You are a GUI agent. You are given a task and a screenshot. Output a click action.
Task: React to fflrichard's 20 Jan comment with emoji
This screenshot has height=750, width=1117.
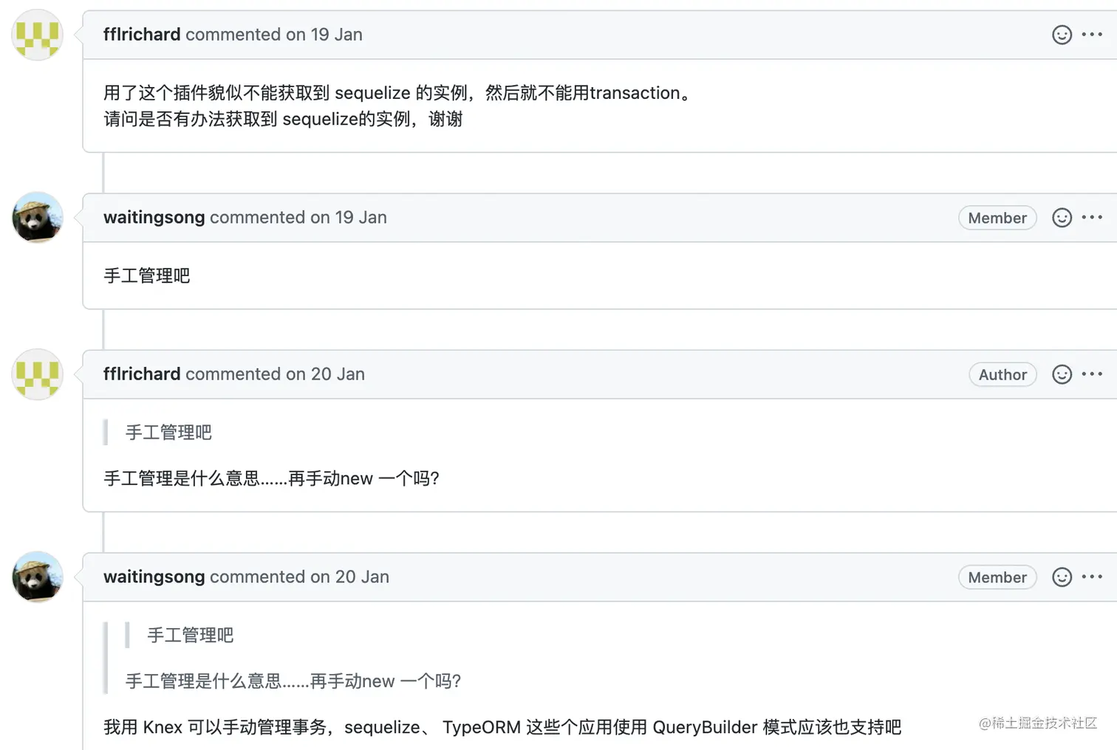[1062, 374]
